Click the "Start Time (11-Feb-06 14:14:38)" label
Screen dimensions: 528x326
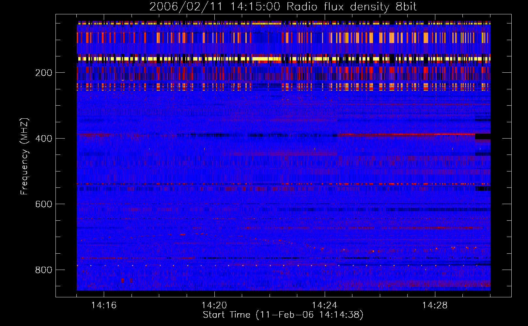click(283, 315)
